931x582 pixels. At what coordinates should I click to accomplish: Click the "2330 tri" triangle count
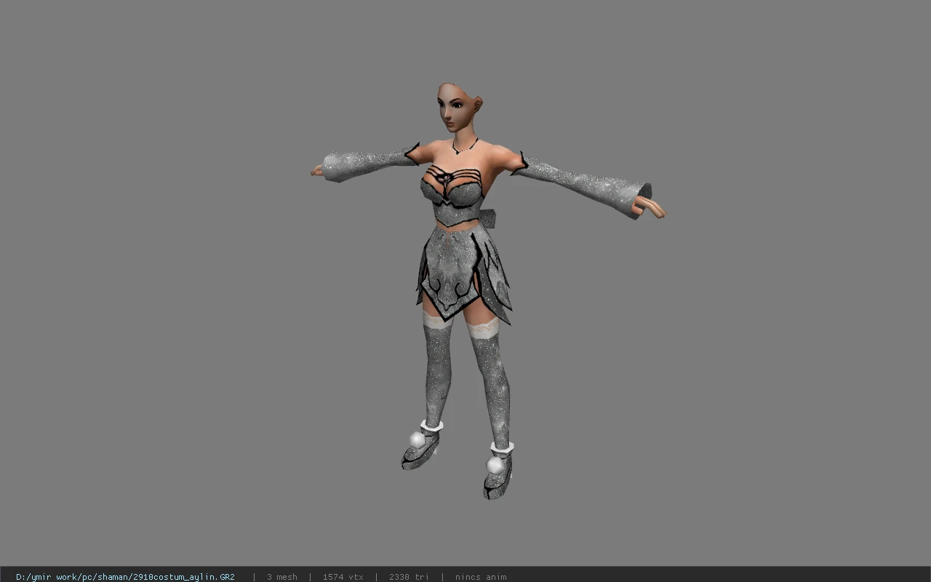409,577
